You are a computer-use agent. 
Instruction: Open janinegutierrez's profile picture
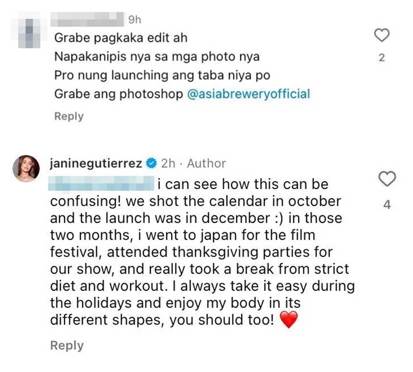26,168
